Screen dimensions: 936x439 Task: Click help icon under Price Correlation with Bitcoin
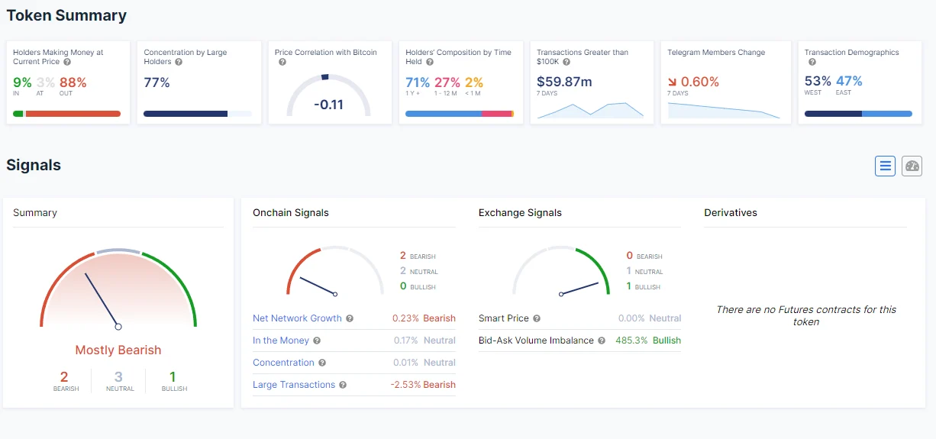coord(282,62)
